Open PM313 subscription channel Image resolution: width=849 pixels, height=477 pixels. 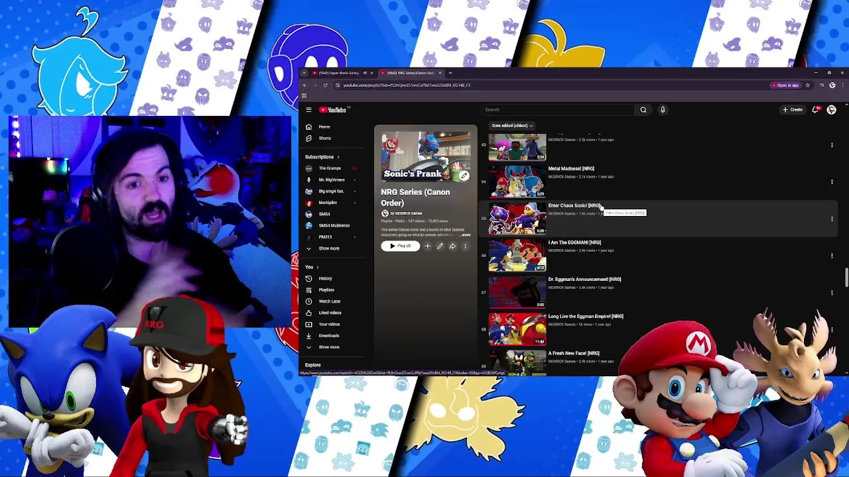[x=325, y=237]
